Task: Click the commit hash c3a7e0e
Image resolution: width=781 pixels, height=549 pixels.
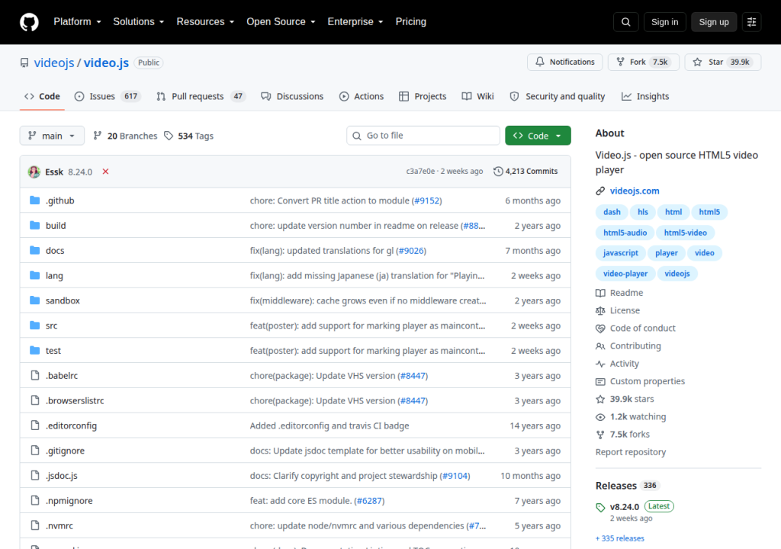Action: [x=420, y=172]
